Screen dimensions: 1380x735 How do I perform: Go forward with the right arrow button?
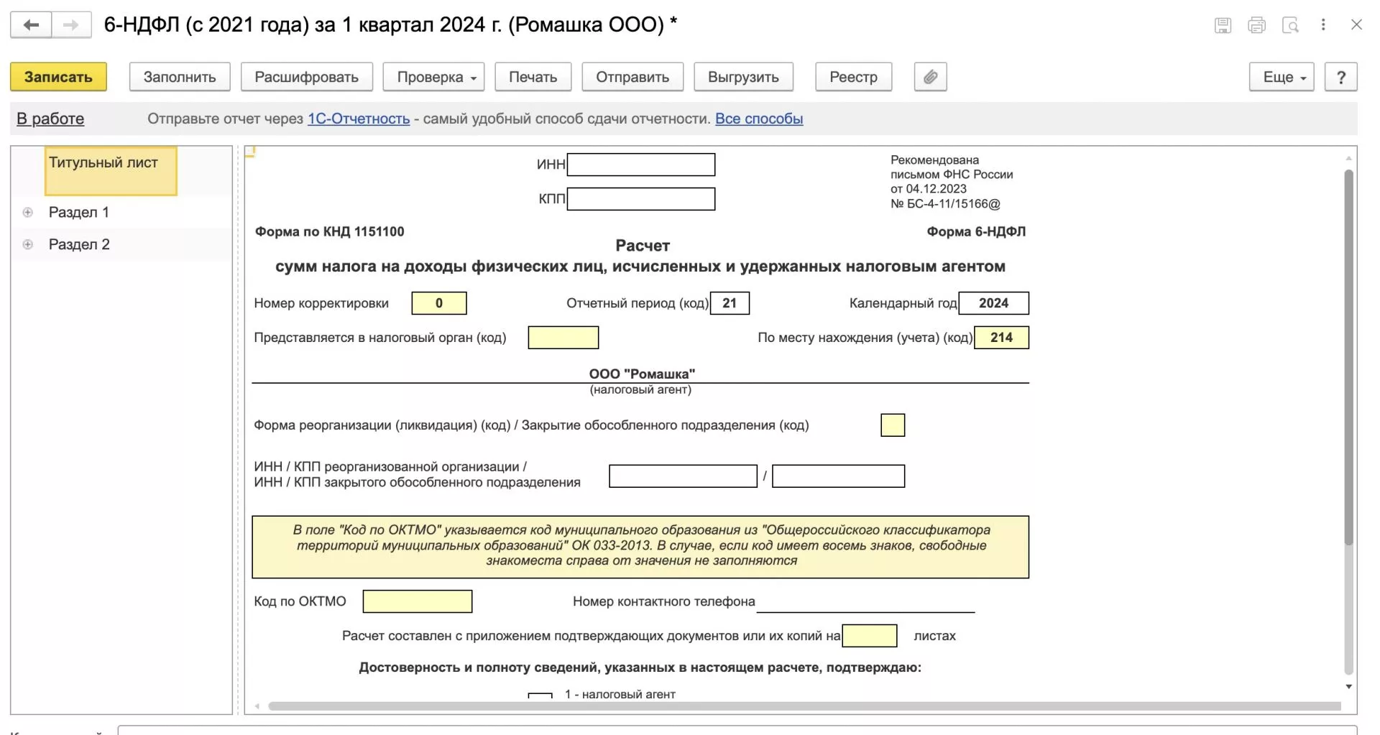(71, 25)
